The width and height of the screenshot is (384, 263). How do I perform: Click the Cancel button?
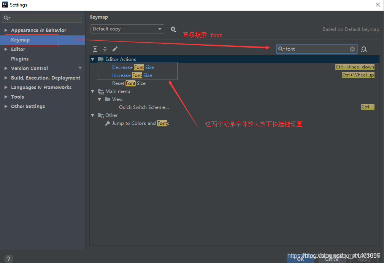click(x=332, y=259)
